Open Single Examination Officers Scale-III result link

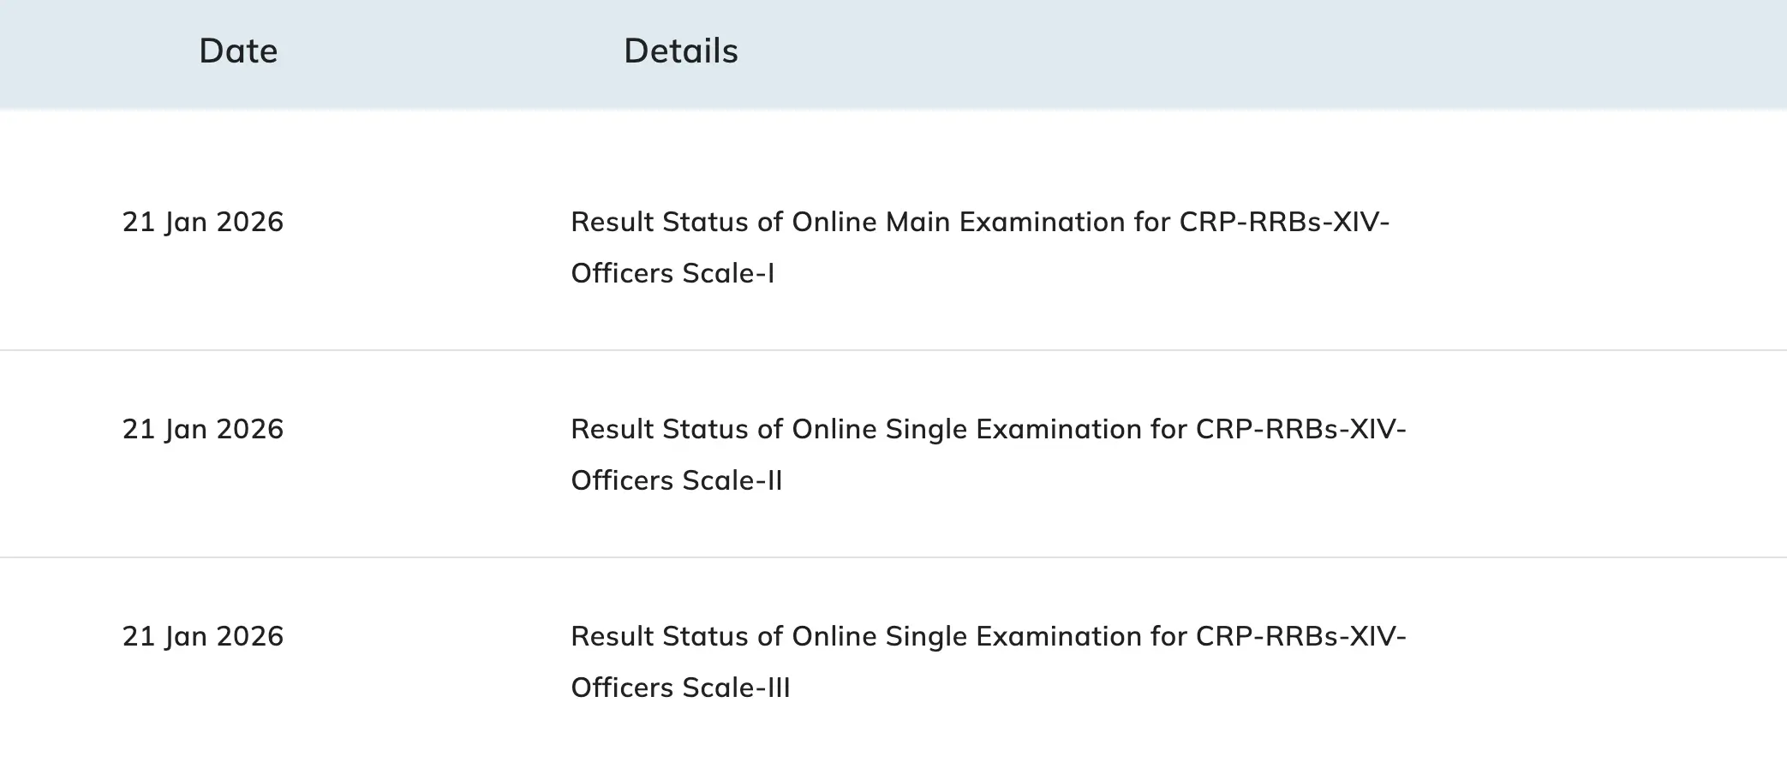[988, 637]
